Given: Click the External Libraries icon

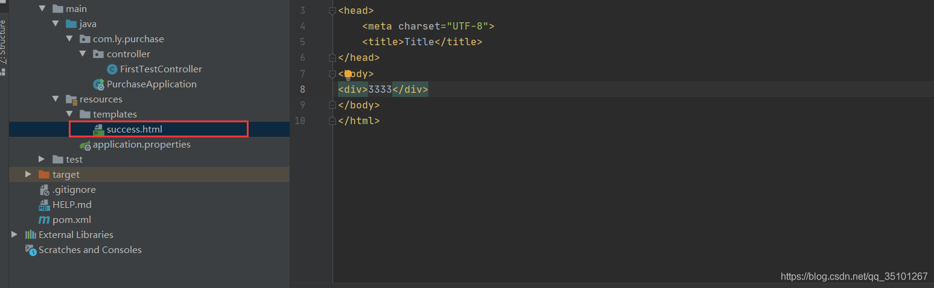Looking at the screenshot, I should click(x=30, y=235).
